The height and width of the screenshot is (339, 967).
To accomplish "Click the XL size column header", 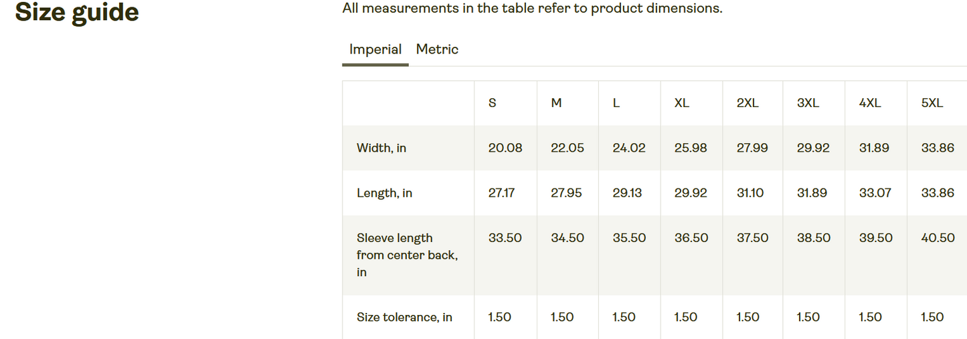I will click(x=682, y=103).
